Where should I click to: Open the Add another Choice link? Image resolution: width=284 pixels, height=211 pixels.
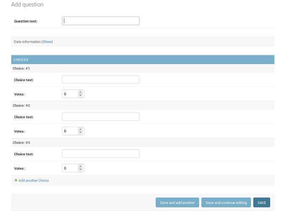34,180
